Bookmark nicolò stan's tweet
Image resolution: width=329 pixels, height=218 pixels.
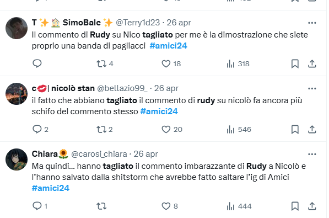coord(295,129)
